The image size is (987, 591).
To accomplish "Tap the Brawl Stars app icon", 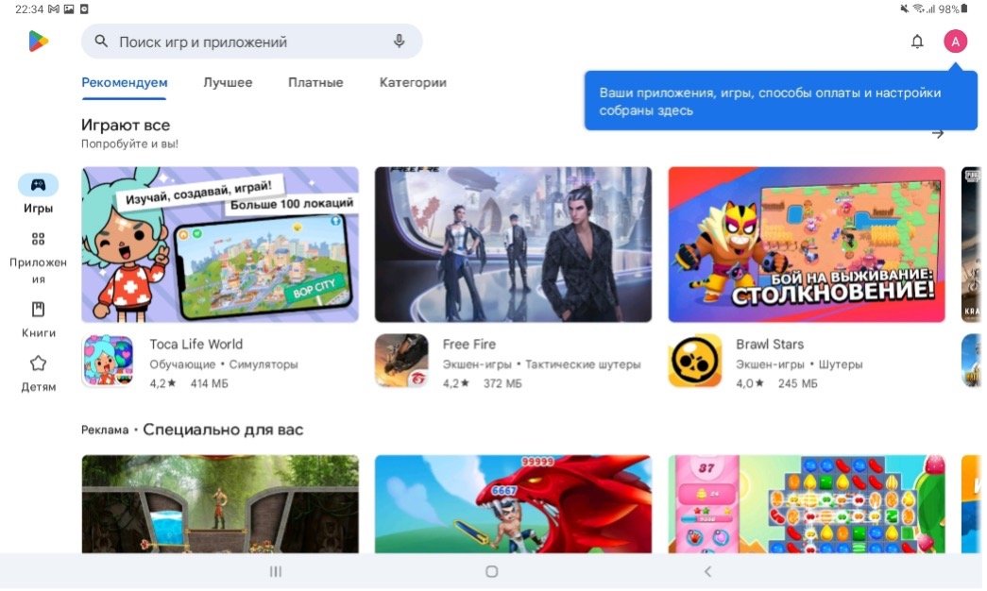I will (x=695, y=361).
